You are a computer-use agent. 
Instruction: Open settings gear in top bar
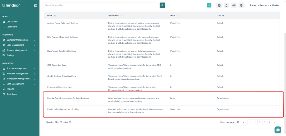tap(241, 5)
